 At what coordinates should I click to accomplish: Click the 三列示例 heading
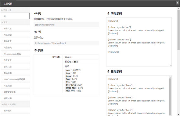[116, 72]
